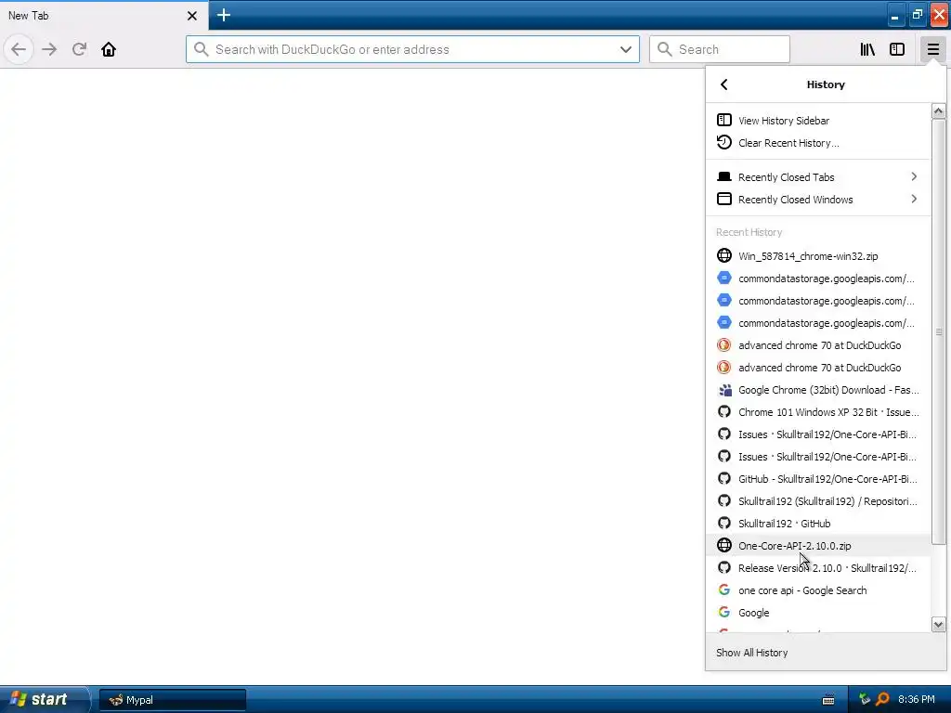The height and width of the screenshot is (713, 951).
Task: Minimize the browser window
Action: click(x=894, y=15)
